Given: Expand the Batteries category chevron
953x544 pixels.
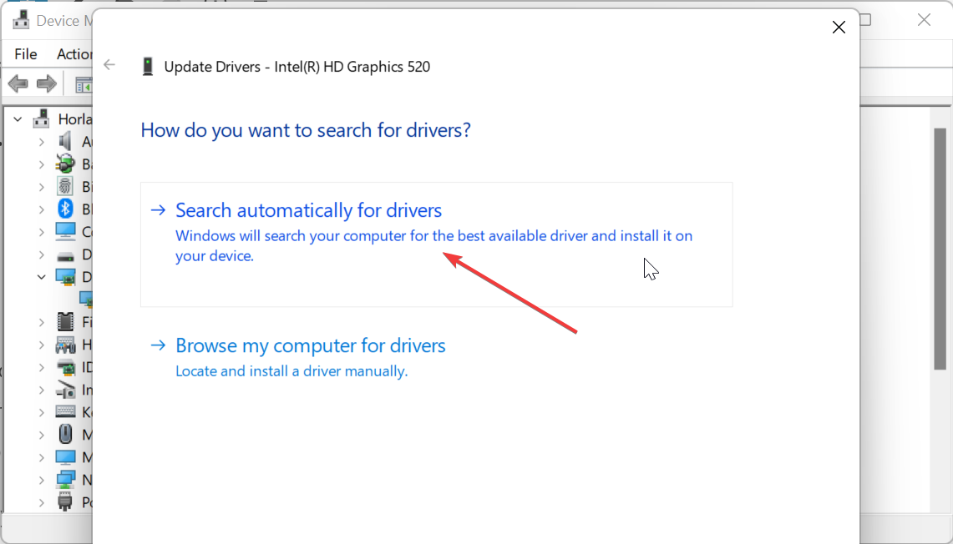Looking at the screenshot, I should (x=41, y=164).
